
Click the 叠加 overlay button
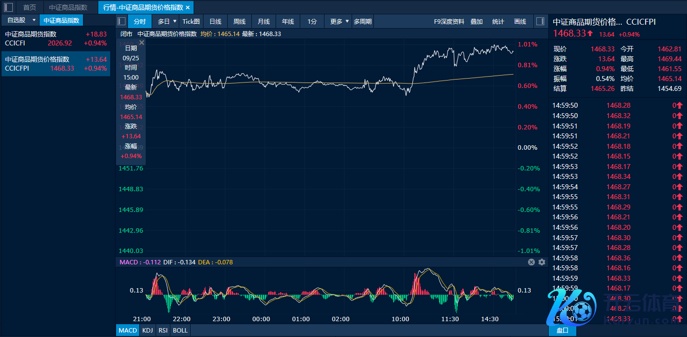pos(477,22)
